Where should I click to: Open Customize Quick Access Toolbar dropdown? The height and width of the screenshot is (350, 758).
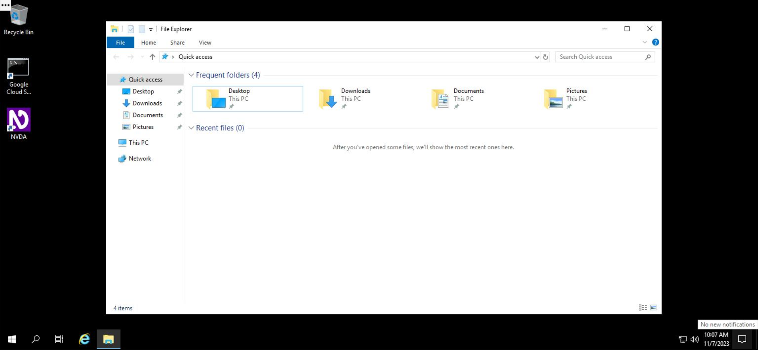(151, 29)
